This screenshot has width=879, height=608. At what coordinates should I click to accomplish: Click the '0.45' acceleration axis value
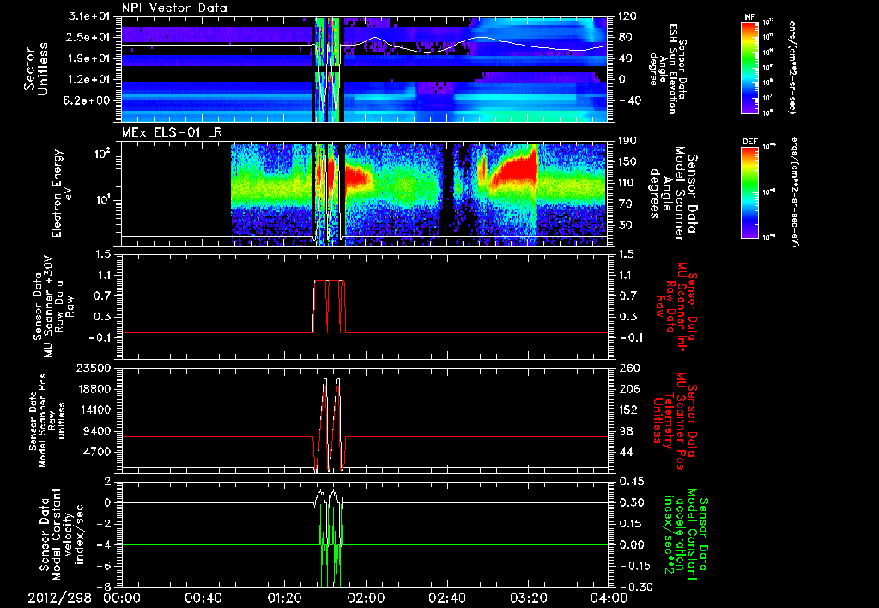631,482
